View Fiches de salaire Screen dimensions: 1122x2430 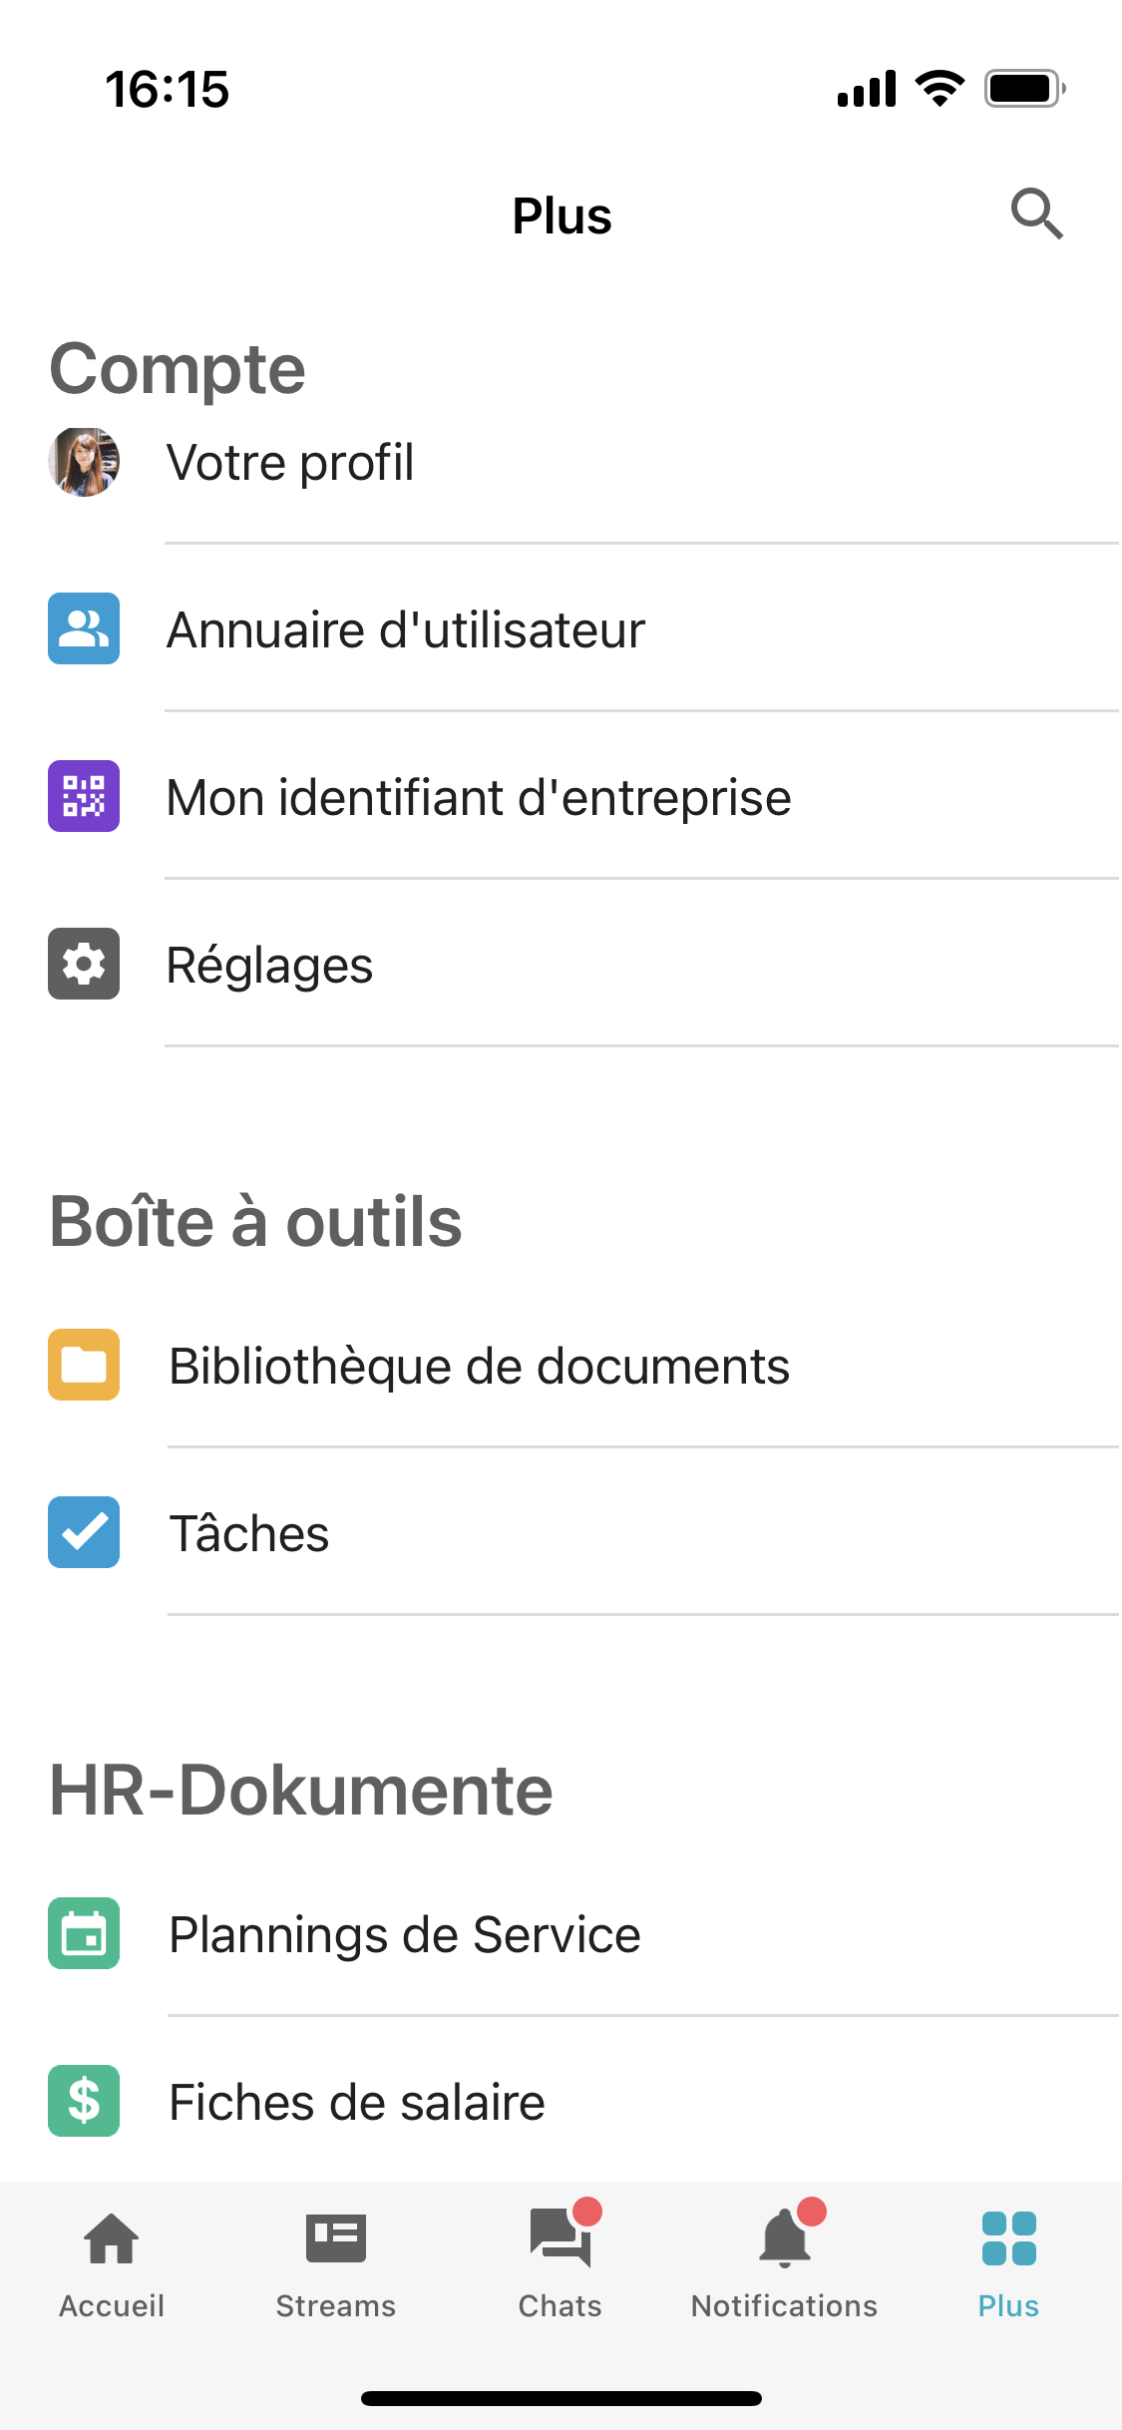561,2101
